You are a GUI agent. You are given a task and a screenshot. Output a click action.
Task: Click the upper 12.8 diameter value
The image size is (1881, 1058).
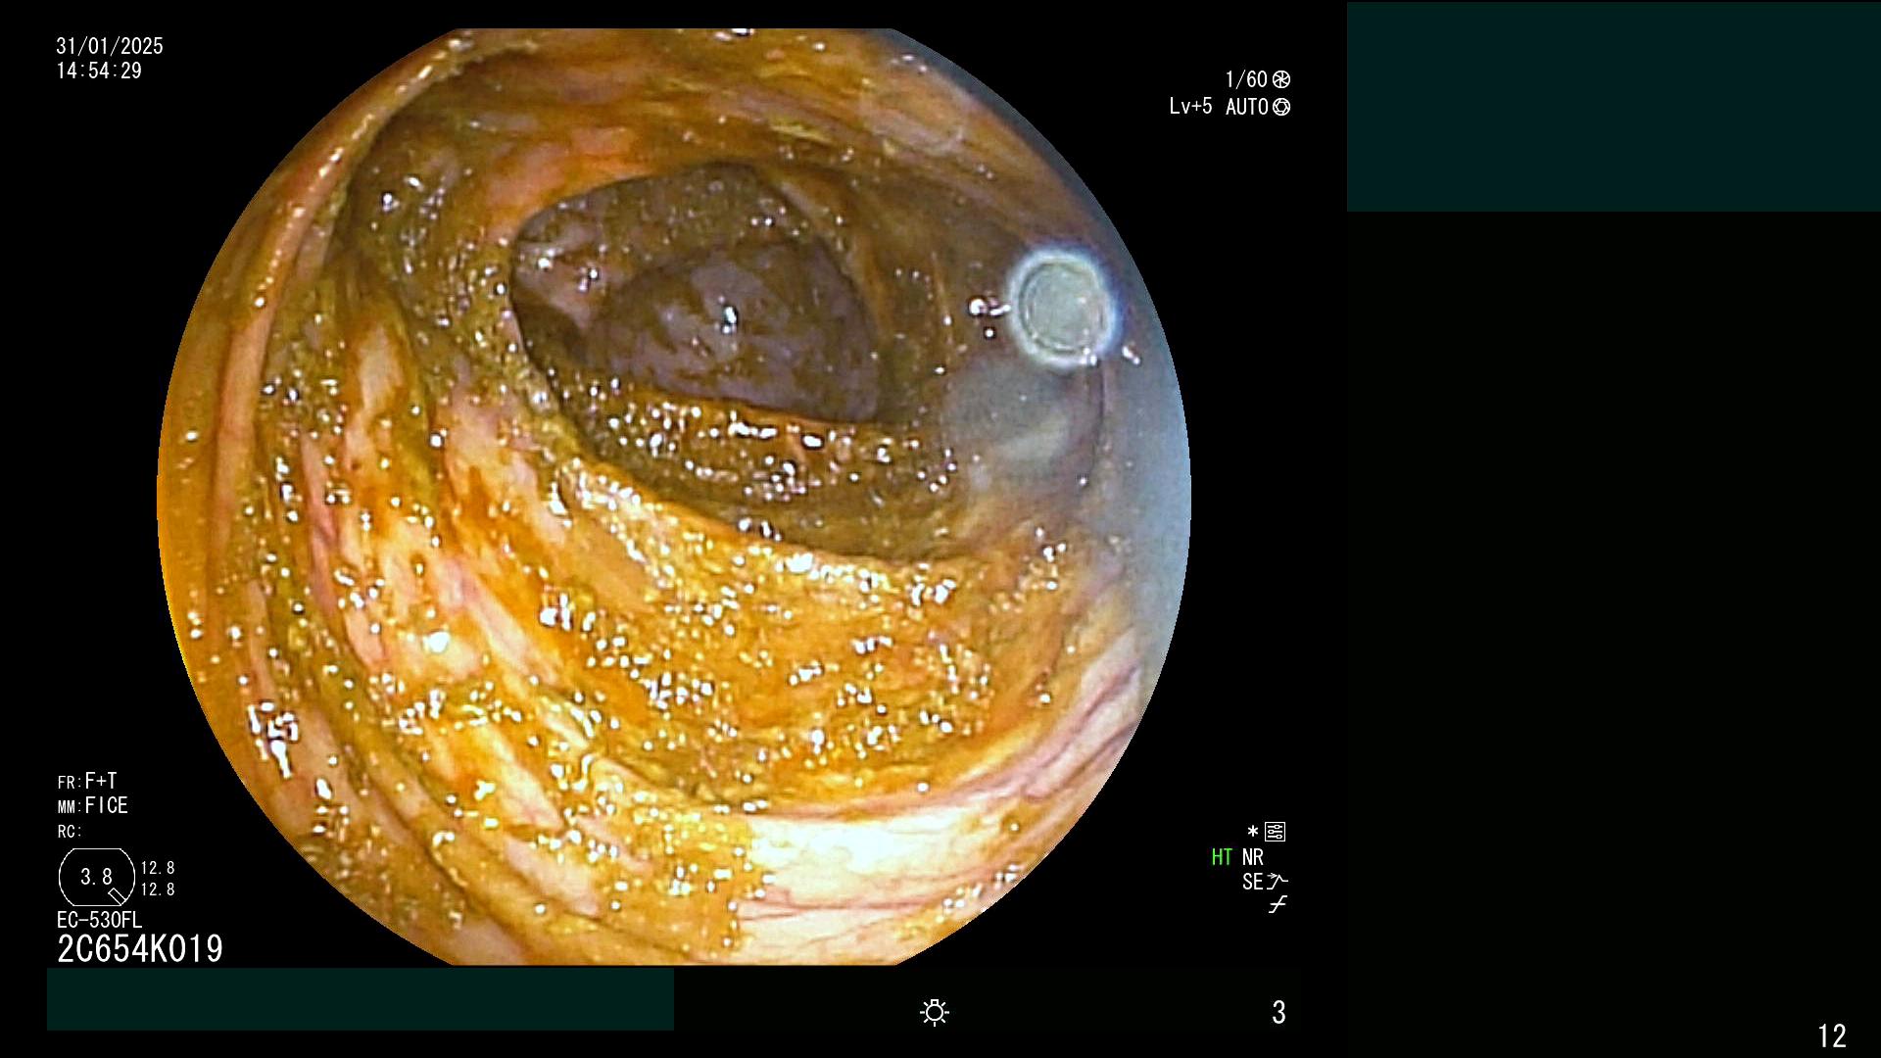point(158,868)
